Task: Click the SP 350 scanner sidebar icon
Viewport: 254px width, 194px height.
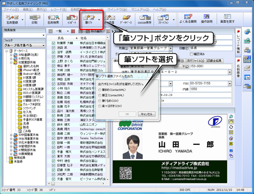Action: [247, 60]
